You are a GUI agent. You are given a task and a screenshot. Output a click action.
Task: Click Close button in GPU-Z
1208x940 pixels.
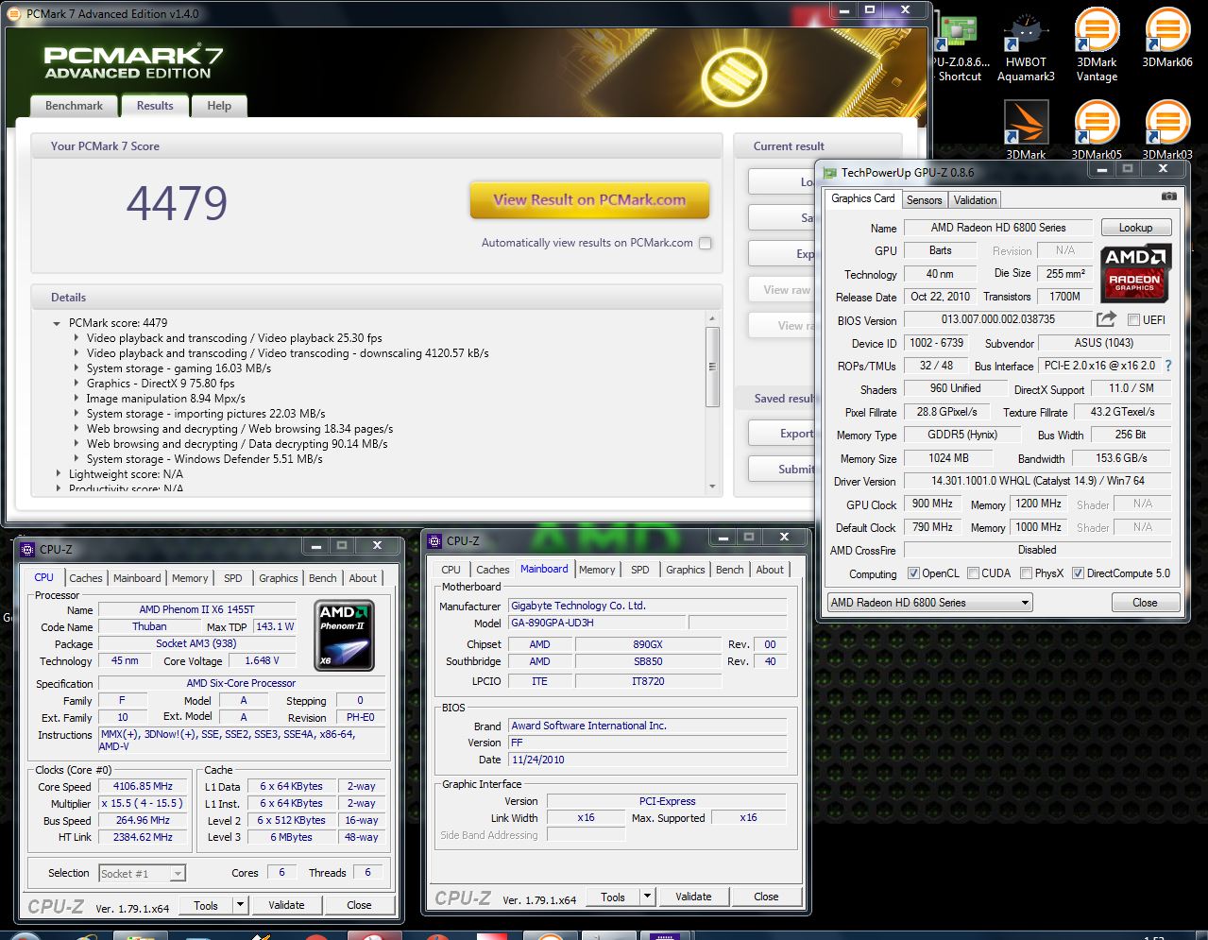1145,603
